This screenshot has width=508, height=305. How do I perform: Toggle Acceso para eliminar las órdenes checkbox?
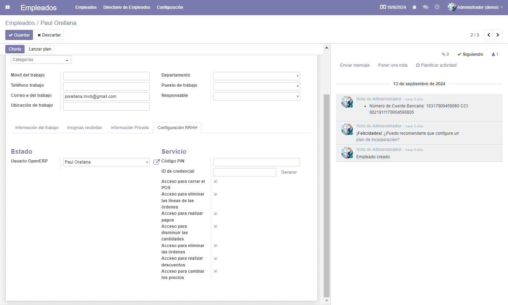pos(216,246)
